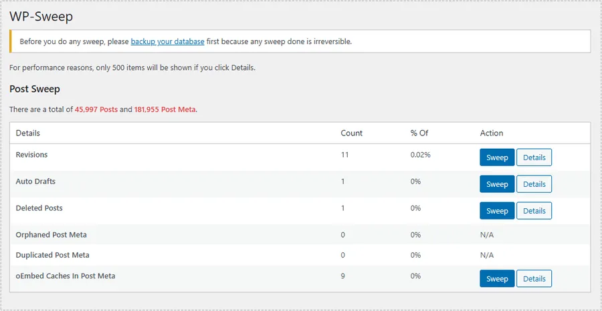The width and height of the screenshot is (602, 311).
Task: Sweep the Revisions row
Action: click(x=497, y=158)
